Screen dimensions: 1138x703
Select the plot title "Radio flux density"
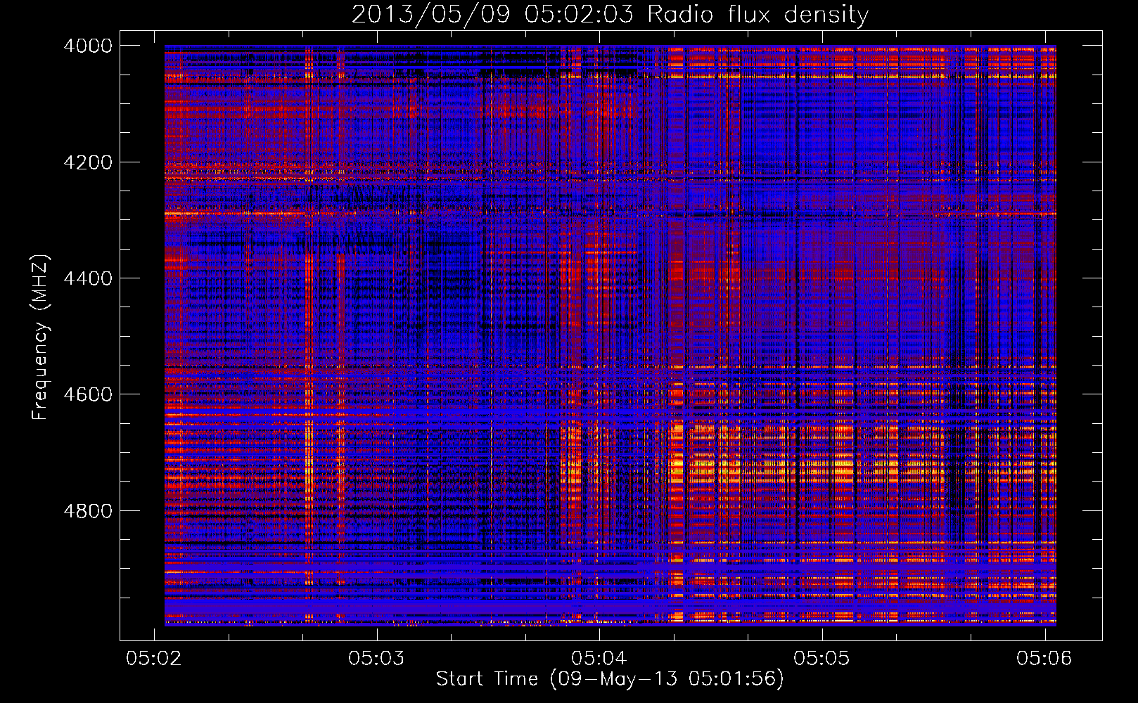(758, 15)
